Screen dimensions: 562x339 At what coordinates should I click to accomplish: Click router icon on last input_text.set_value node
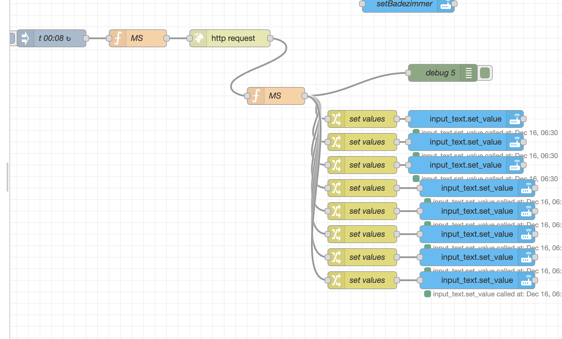pyautogui.click(x=526, y=280)
